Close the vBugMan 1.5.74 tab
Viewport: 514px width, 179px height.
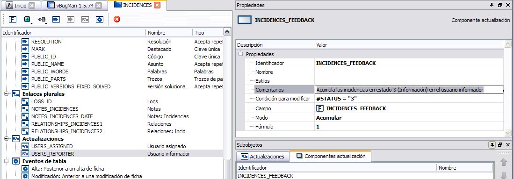(98, 6)
